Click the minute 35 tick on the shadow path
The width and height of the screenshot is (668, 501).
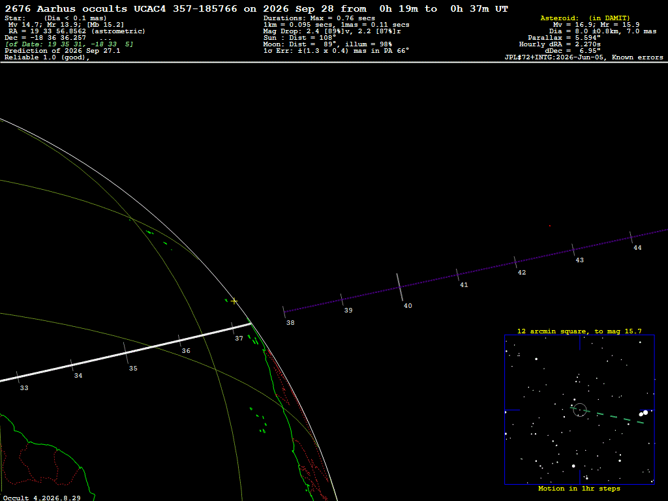pyautogui.click(x=126, y=353)
